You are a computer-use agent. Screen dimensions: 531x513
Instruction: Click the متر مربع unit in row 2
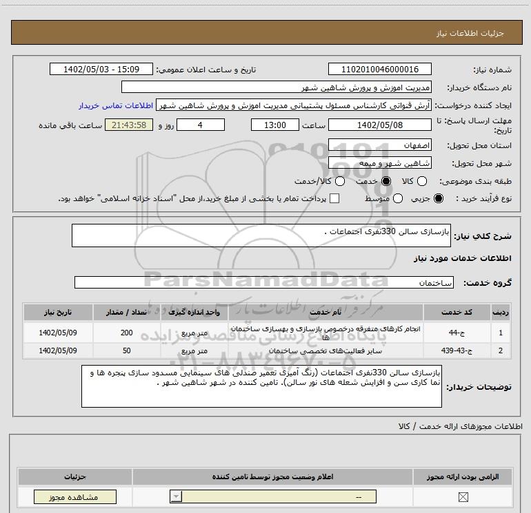(x=194, y=350)
